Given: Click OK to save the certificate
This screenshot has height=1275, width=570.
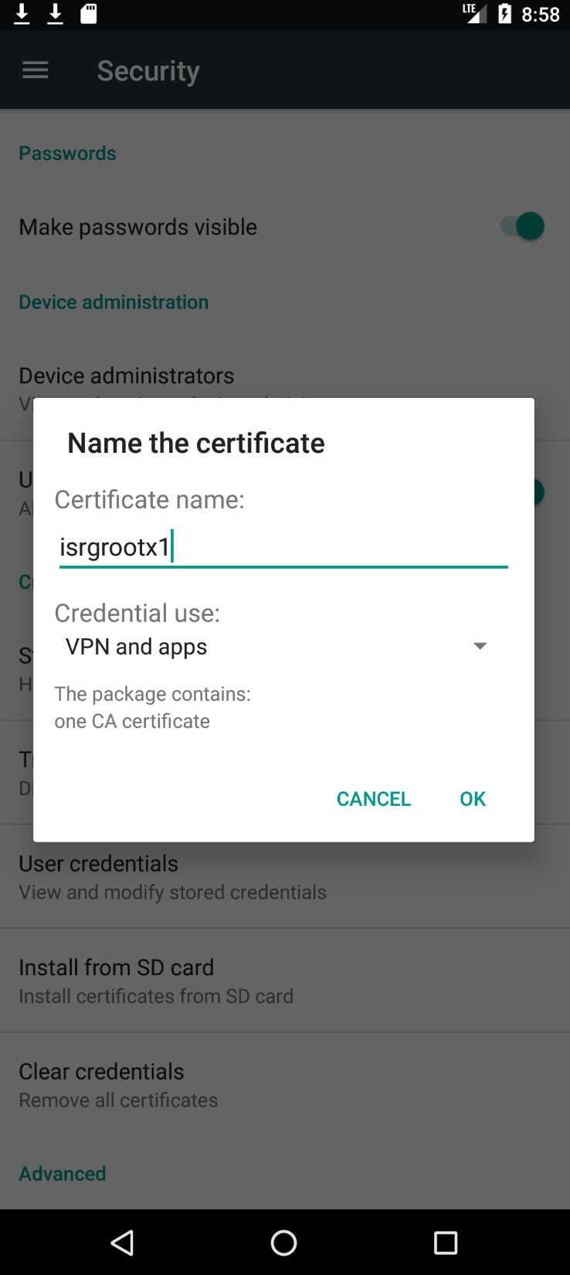Looking at the screenshot, I should click(473, 799).
